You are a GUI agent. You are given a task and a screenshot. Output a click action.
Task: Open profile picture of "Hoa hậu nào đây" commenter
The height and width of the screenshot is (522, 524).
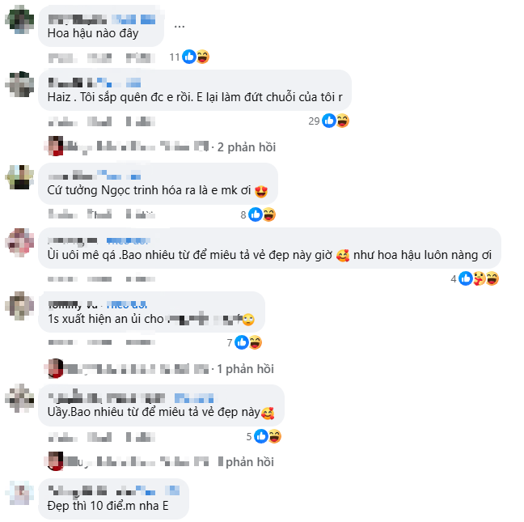[19, 19]
